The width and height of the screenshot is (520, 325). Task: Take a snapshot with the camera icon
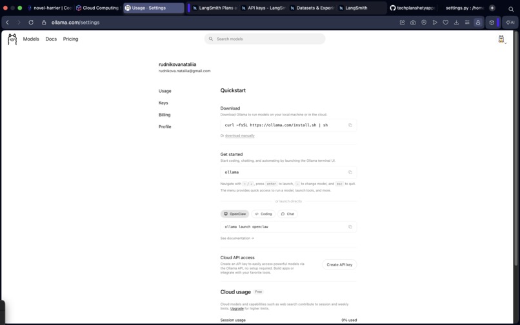pos(413,23)
